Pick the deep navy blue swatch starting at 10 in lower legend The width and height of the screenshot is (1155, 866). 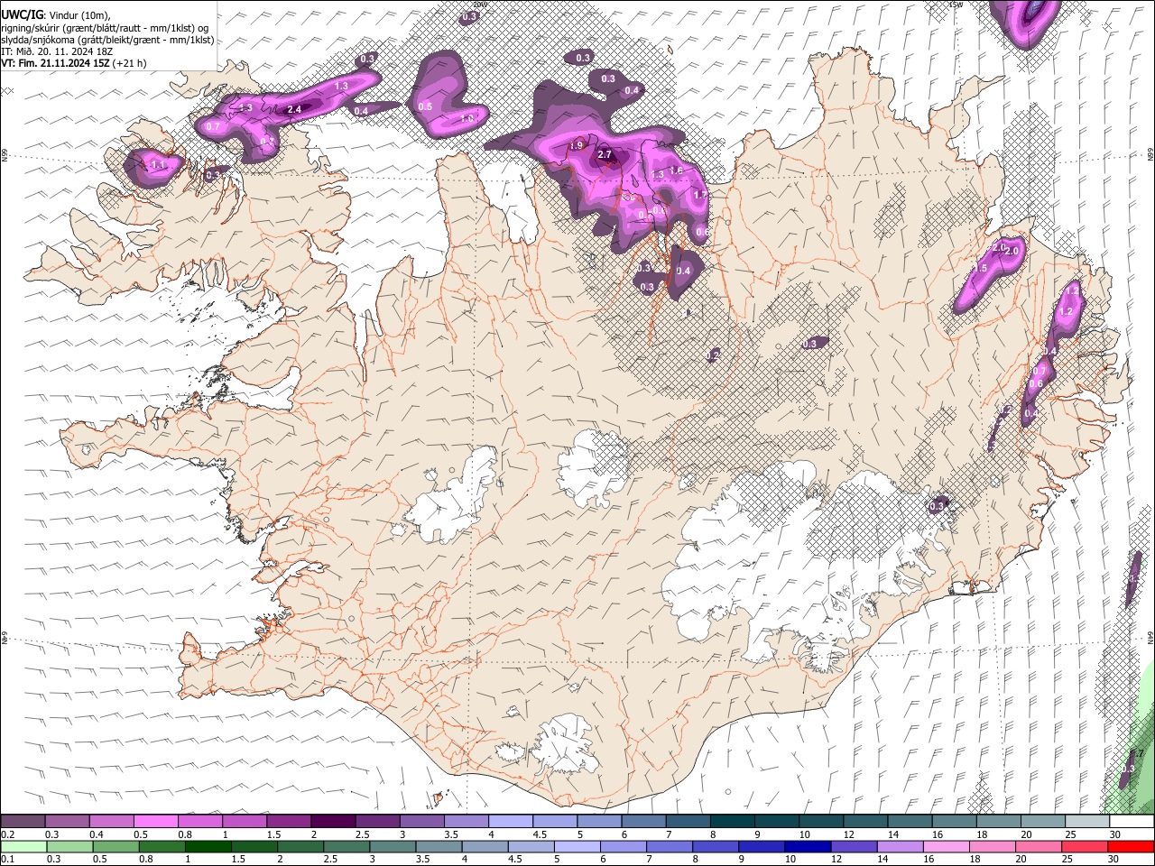point(808,846)
